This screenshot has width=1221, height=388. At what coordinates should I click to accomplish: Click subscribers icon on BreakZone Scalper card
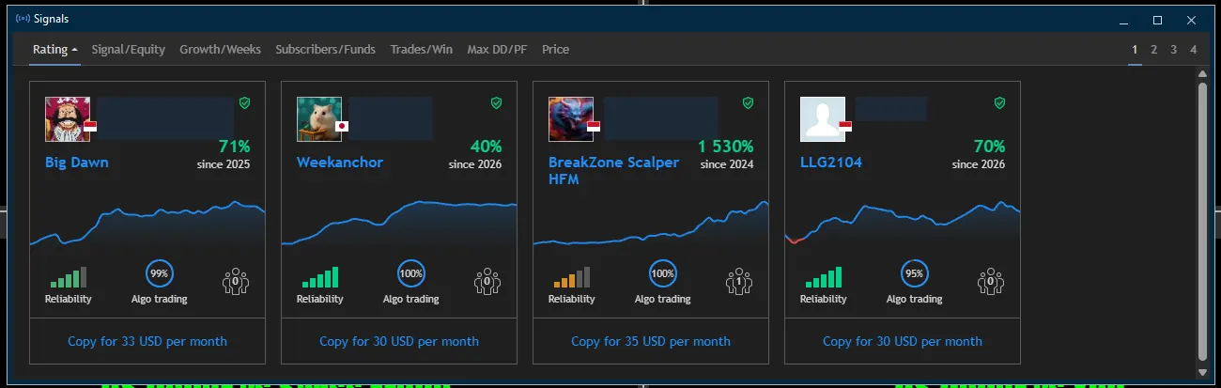click(x=739, y=281)
